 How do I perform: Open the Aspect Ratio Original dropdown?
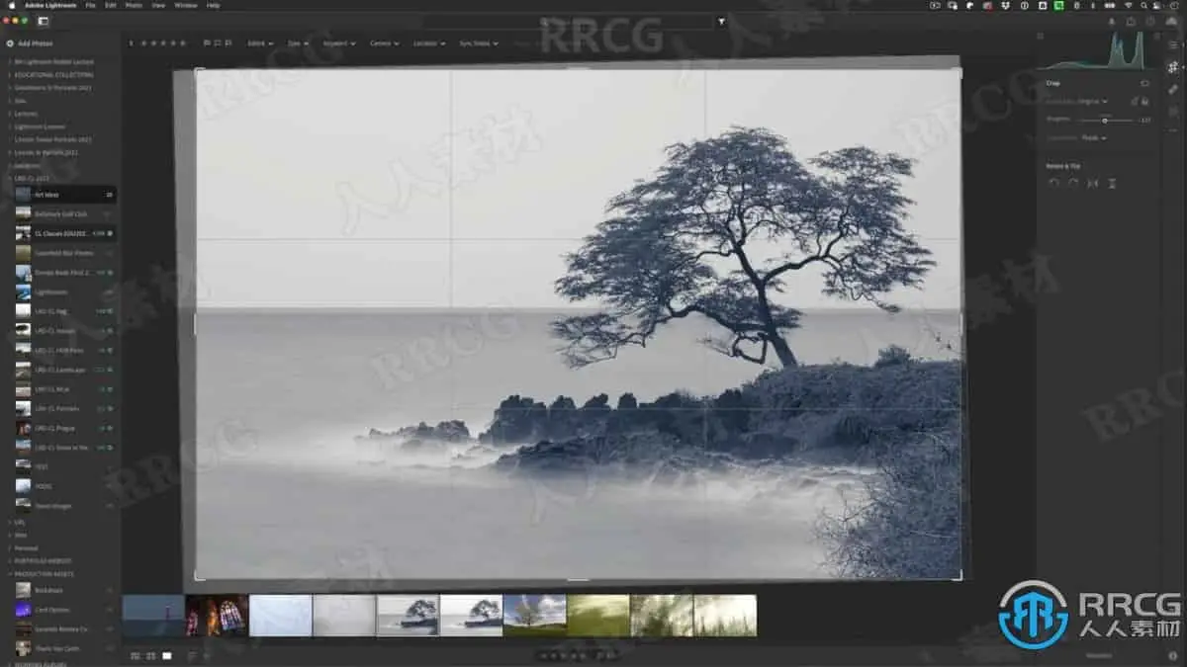1093,101
